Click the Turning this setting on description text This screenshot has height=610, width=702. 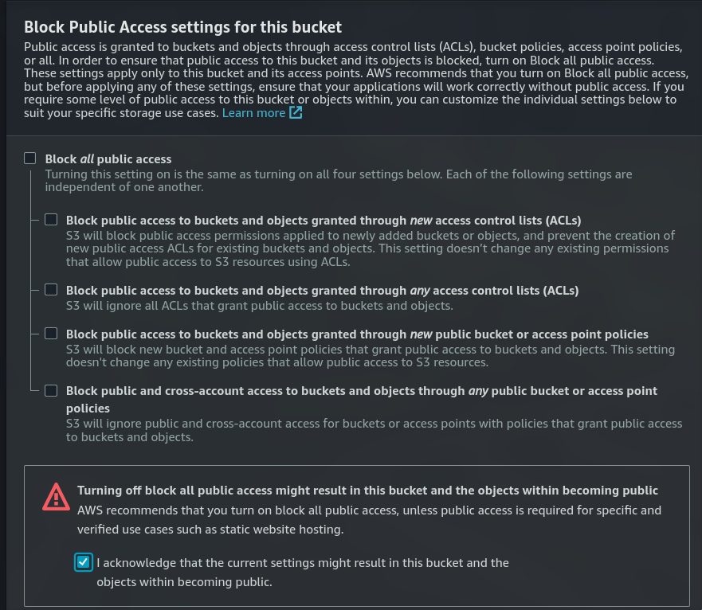tap(339, 180)
